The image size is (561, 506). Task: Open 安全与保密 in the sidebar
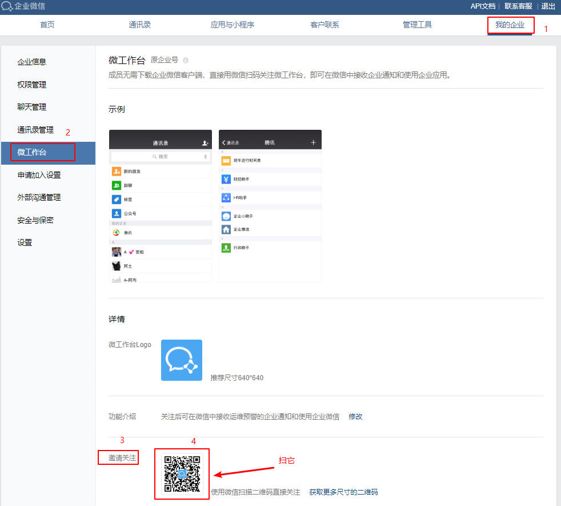(x=35, y=220)
